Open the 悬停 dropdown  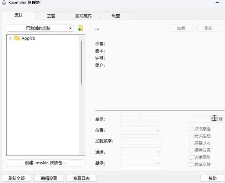pyautogui.click(x=141, y=163)
